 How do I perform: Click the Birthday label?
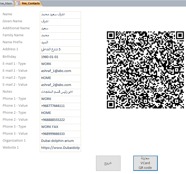(x=9, y=57)
